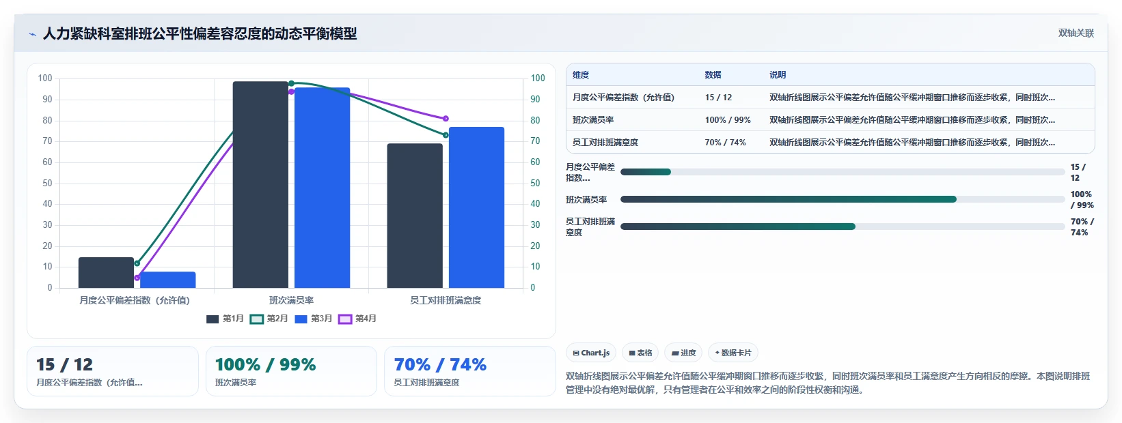1122x423 pixels.
Task: Click the x-axis label 月度公平偏差指数（允许值）
Action: tap(135, 300)
